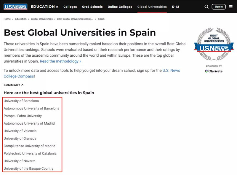Select Pompeu Fabra University

tap(23, 116)
